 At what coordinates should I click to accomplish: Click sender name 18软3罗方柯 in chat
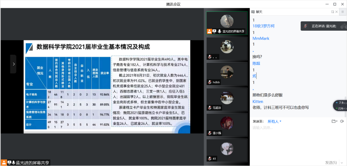pyautogui.click(x=263, y=26)
